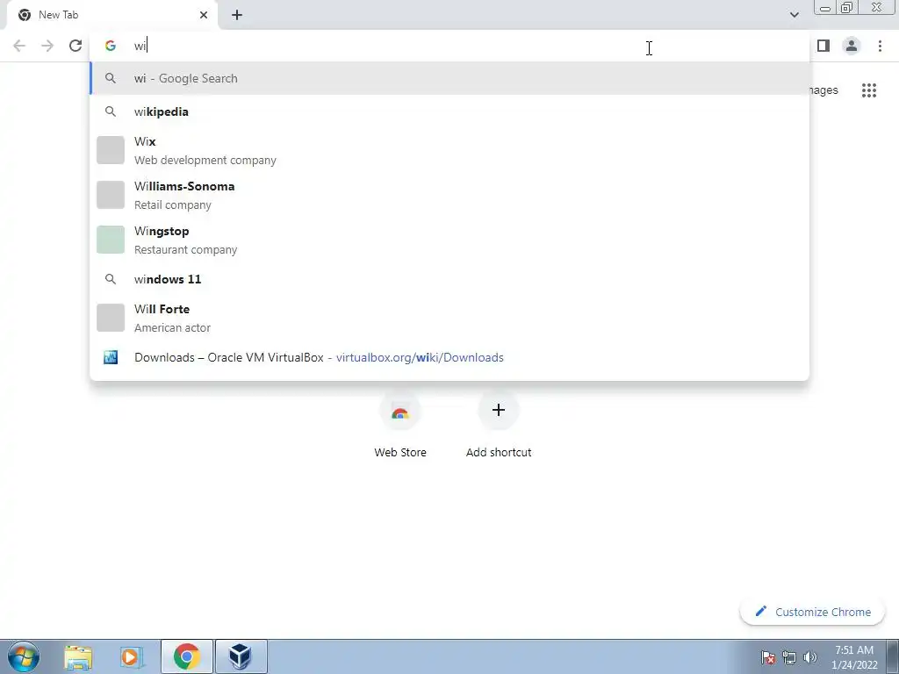Select the windows 11 search suggestion
This screenshot has width=899, height=674.
pos(449,279)
